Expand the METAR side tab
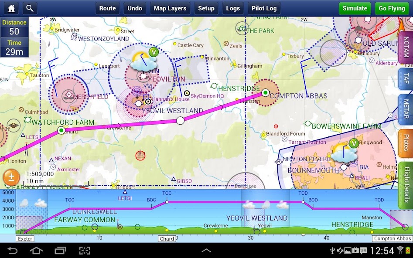Screen dimensions: 413x258 [x=406, y=109]
